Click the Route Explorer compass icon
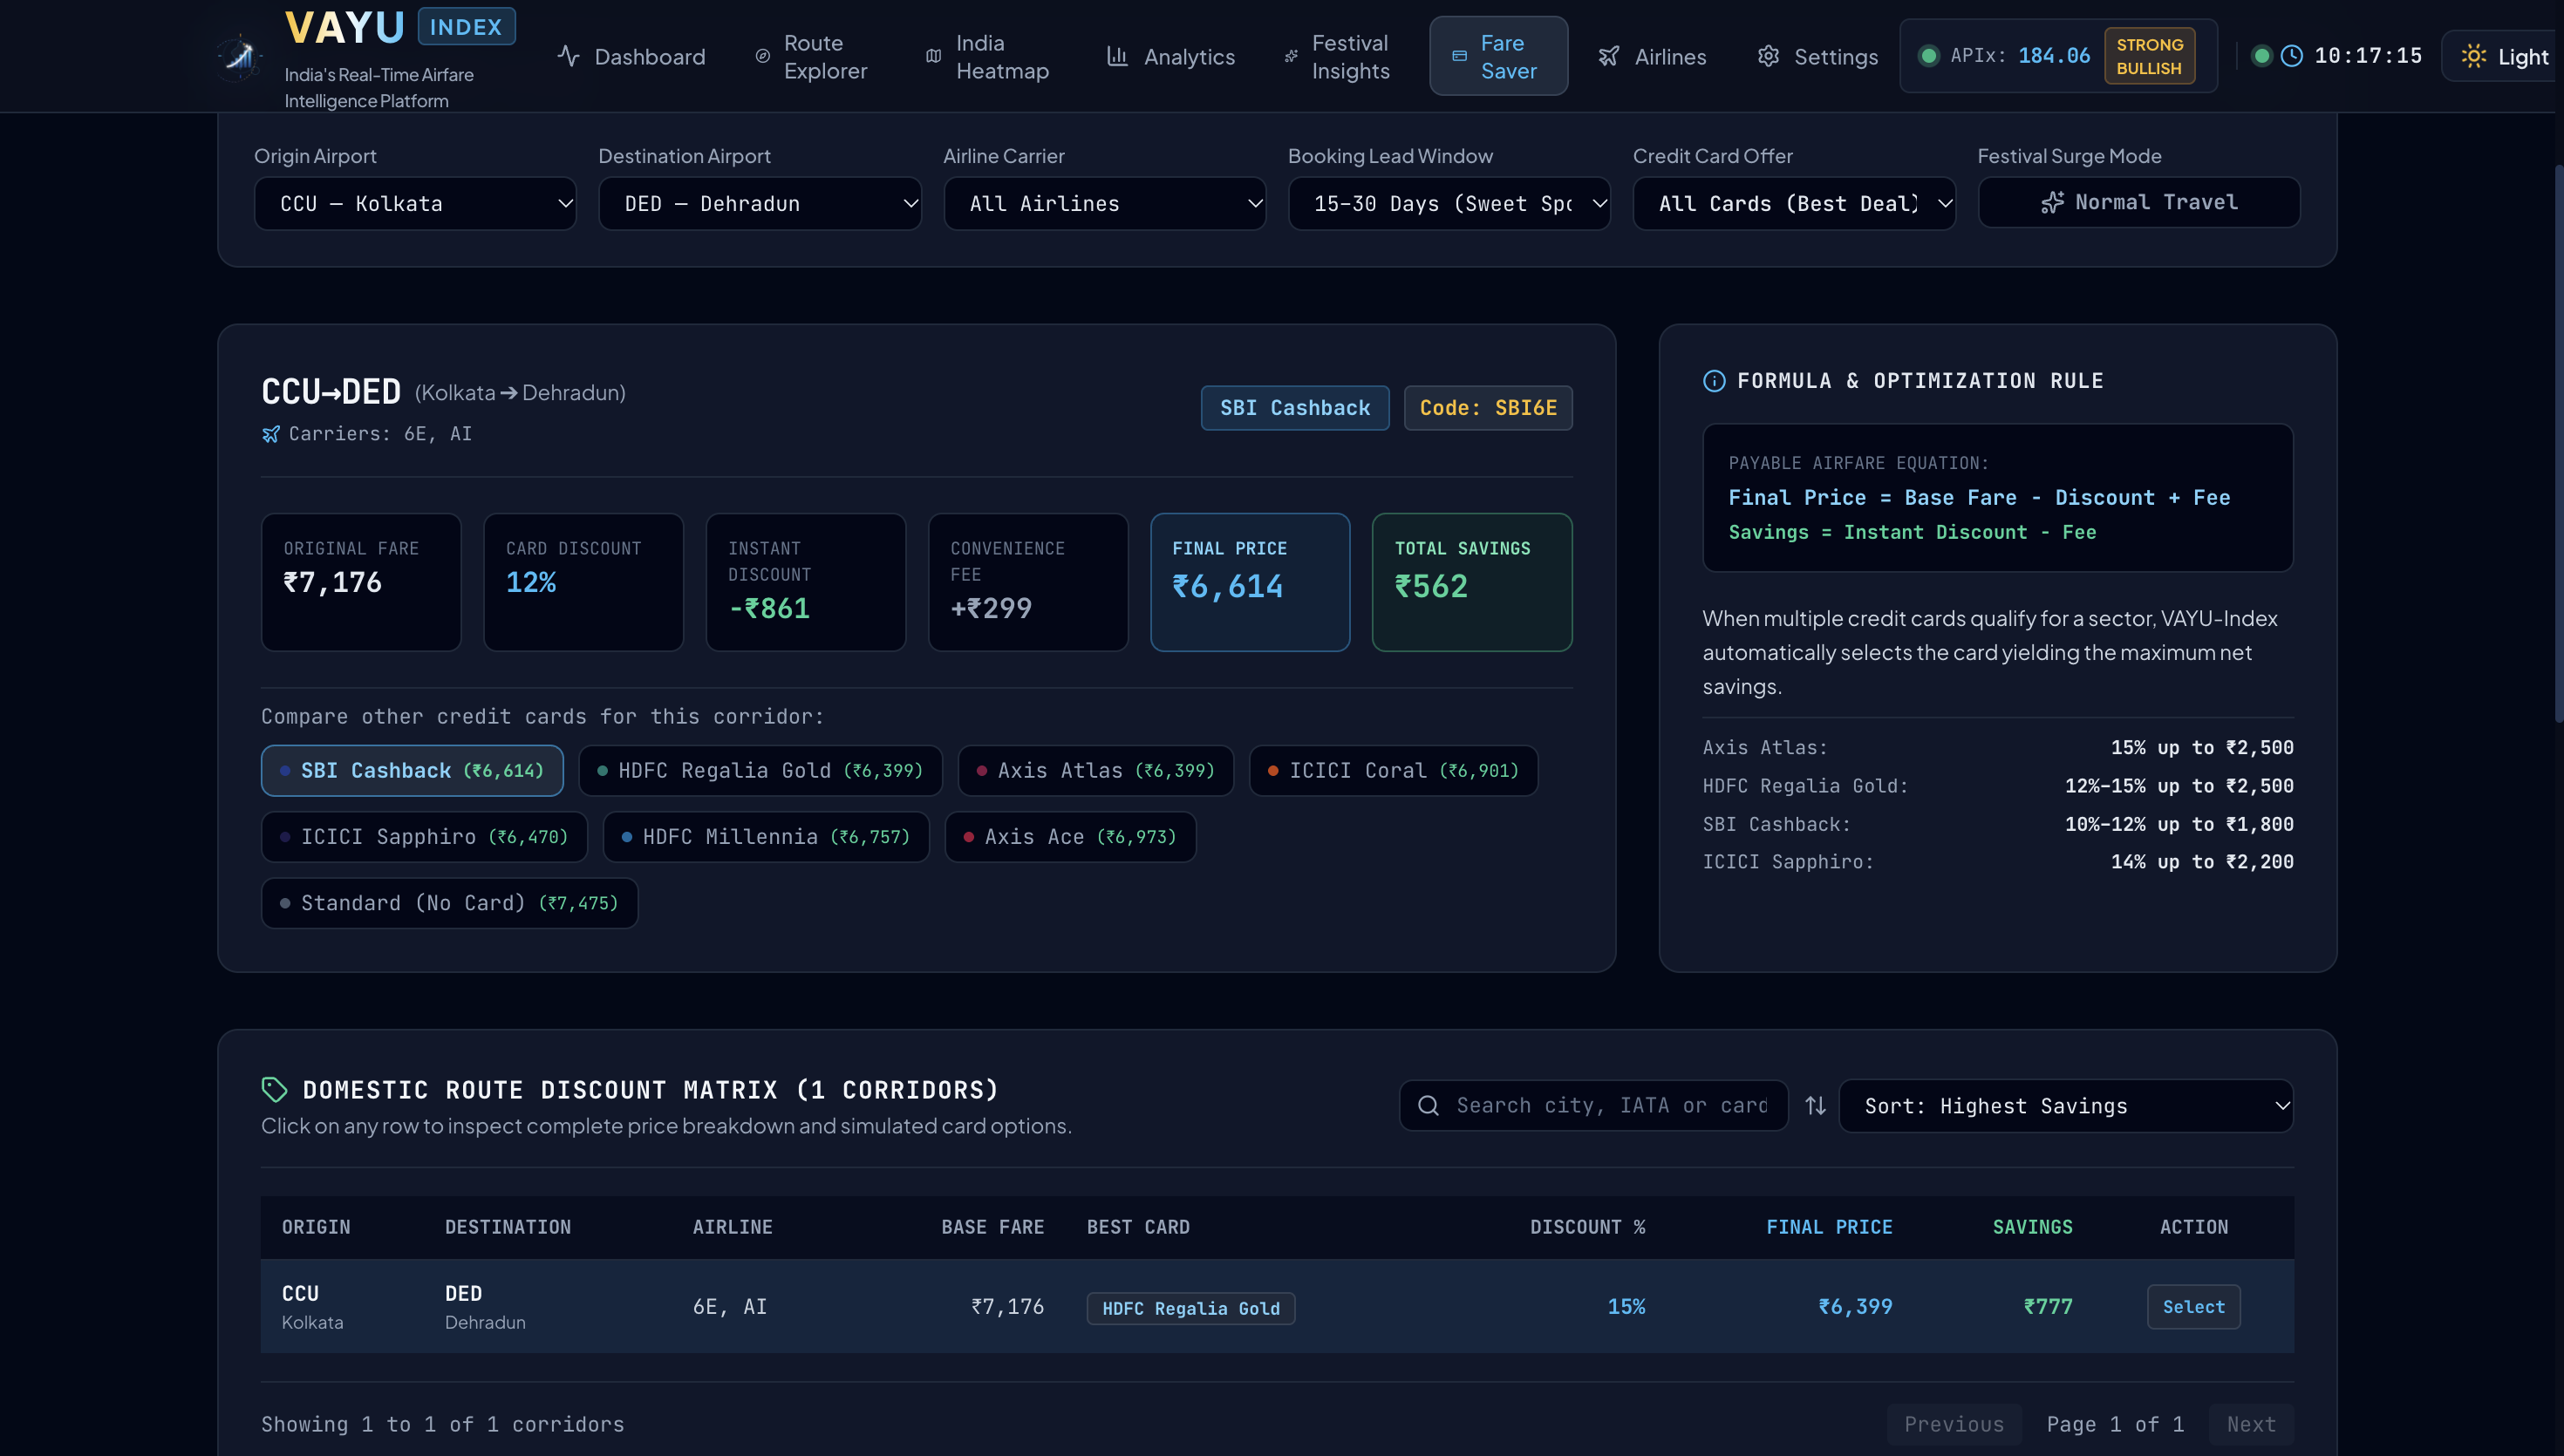The image size is (2564, 1456). pyautogui.click(x=763, y=56)
